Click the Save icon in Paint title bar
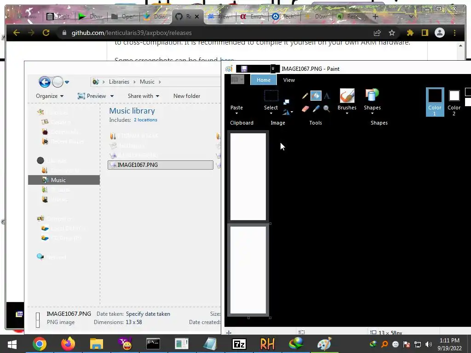Screen dimensions: 471x353 point(244,69)
